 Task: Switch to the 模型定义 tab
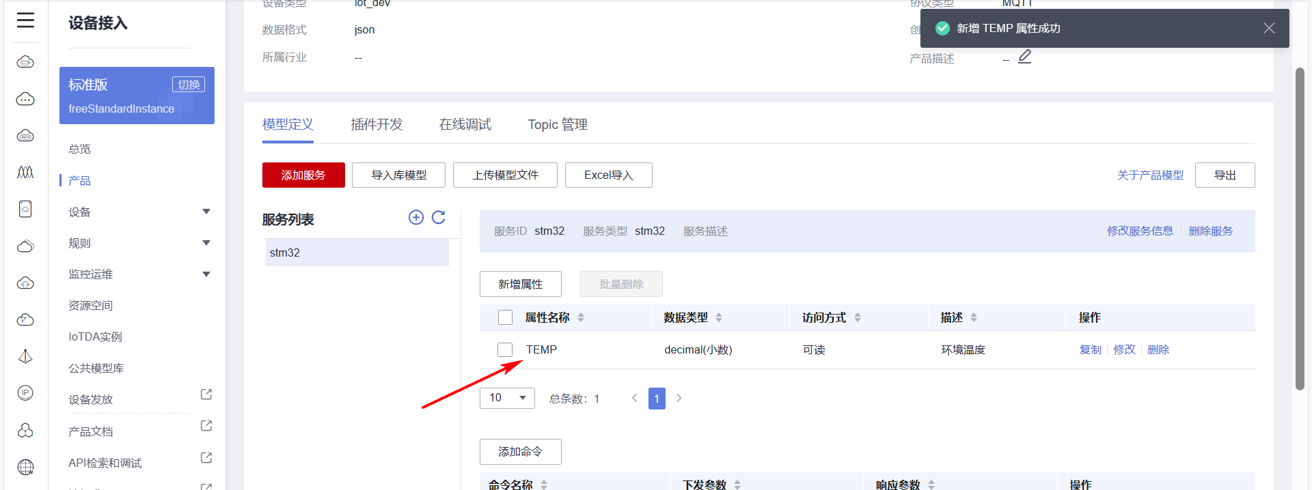(x=288, y=124)
